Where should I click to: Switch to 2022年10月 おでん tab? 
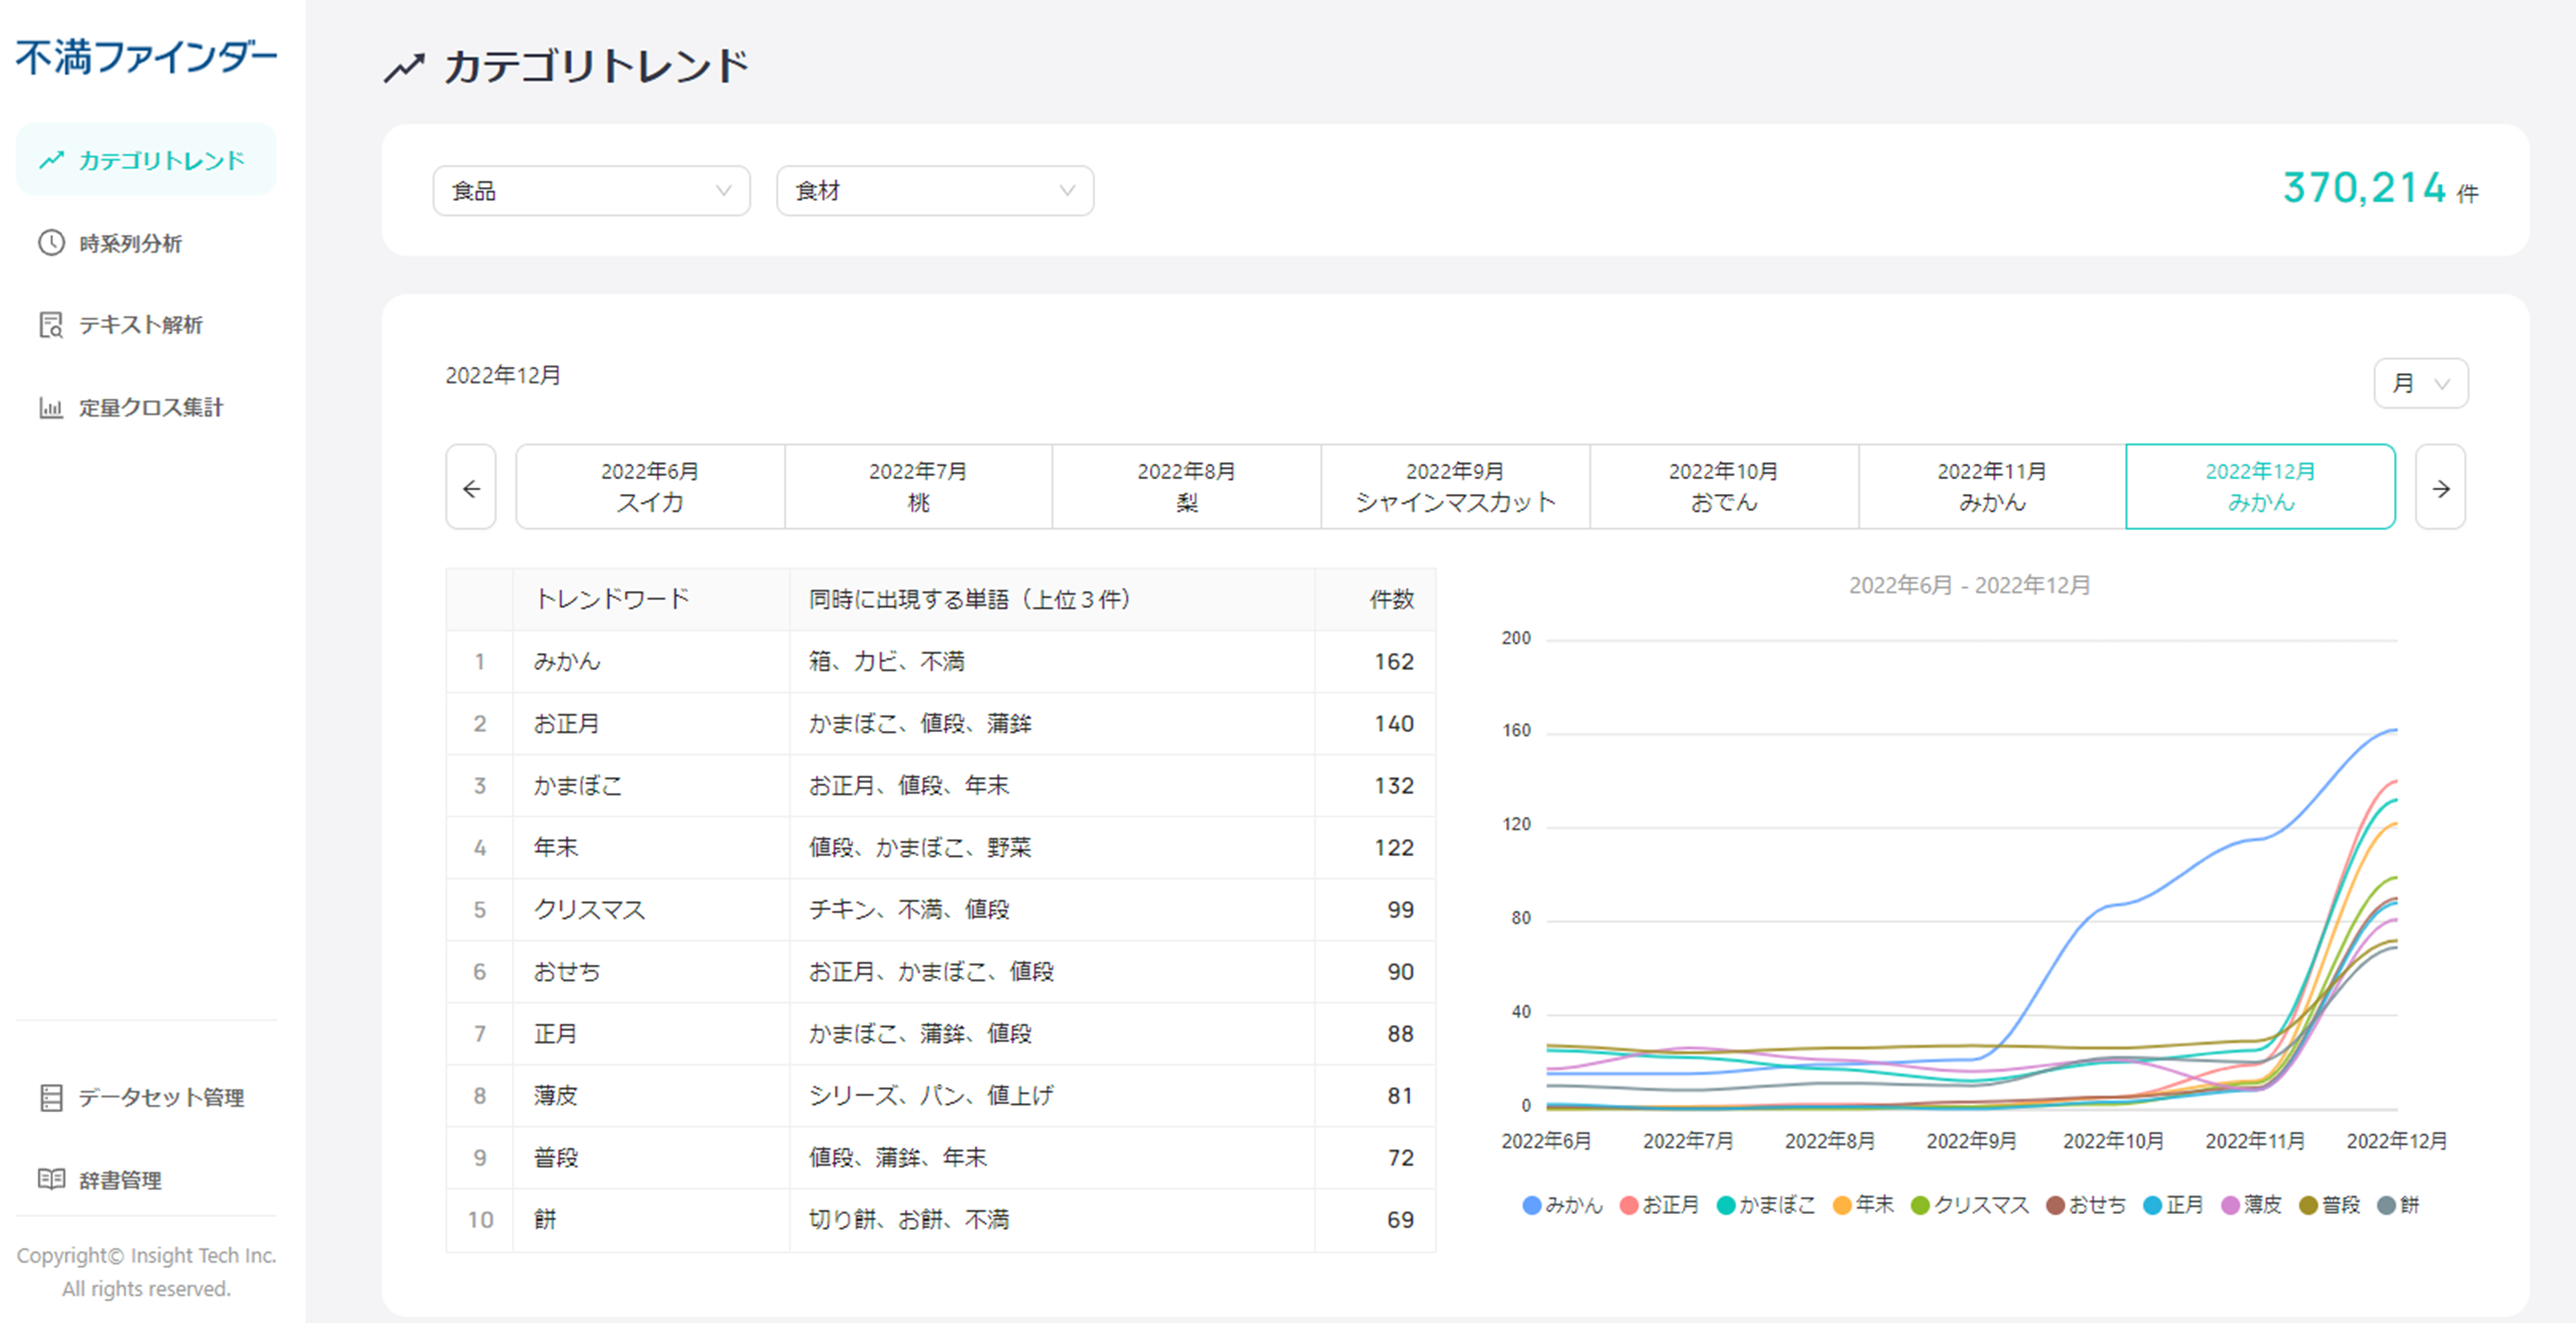coord(1723,488)
